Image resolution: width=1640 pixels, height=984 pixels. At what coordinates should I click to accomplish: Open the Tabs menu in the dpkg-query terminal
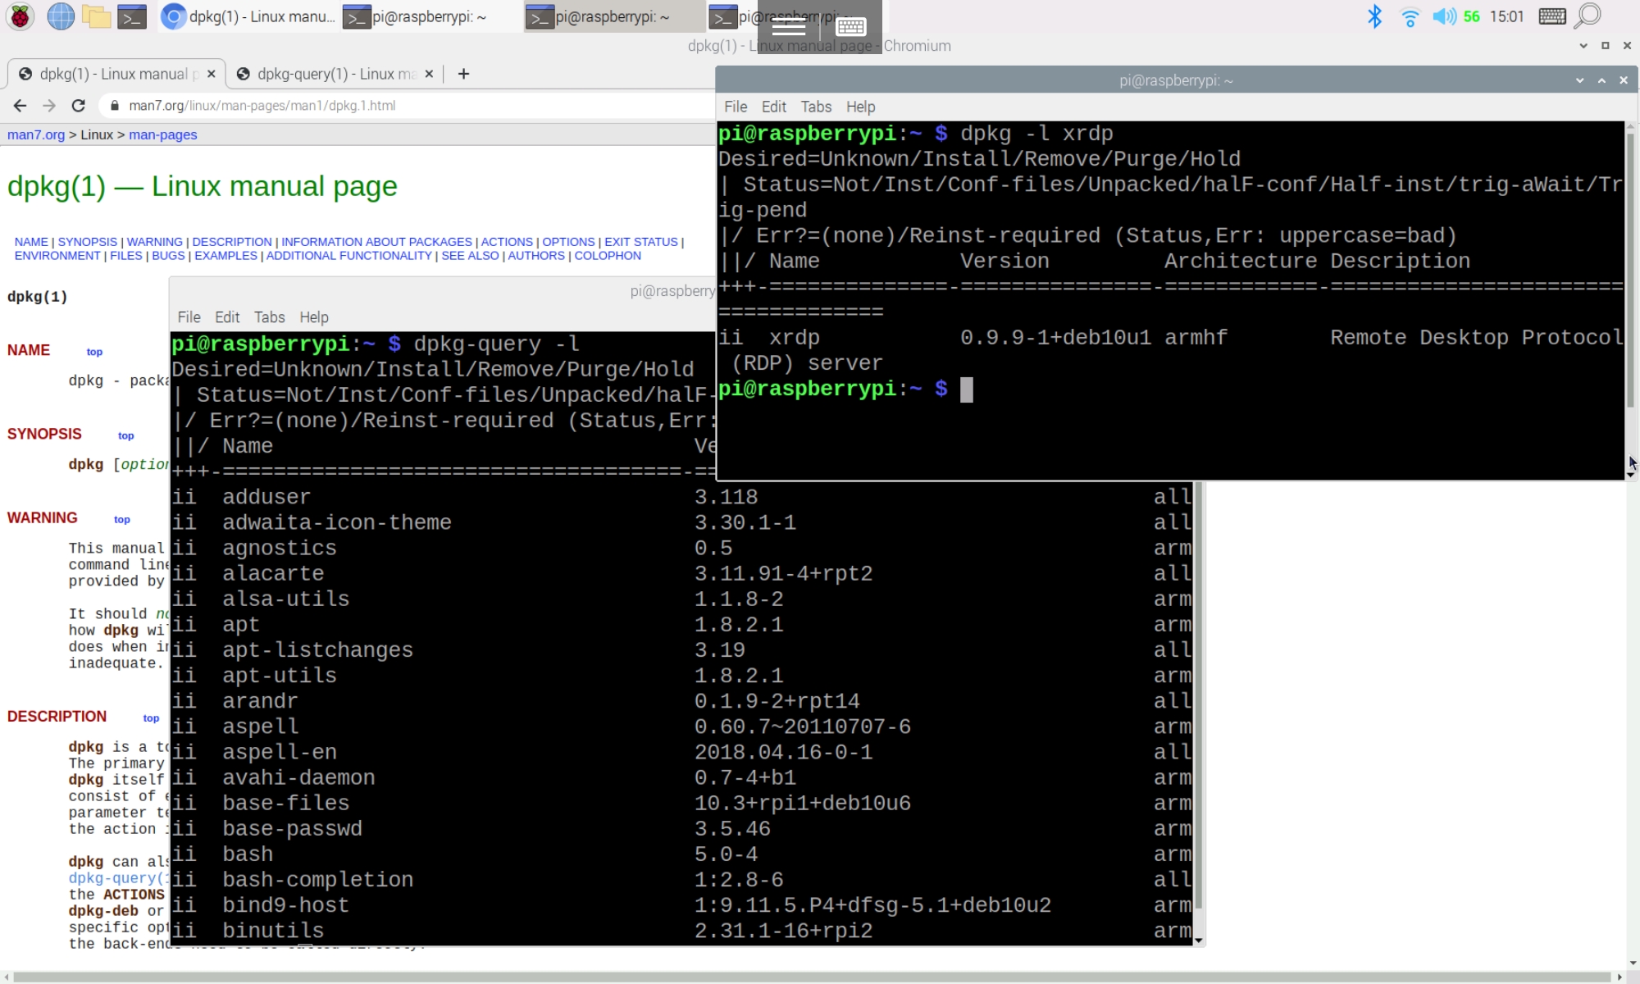pyautogui.click(x=269, y=317)
